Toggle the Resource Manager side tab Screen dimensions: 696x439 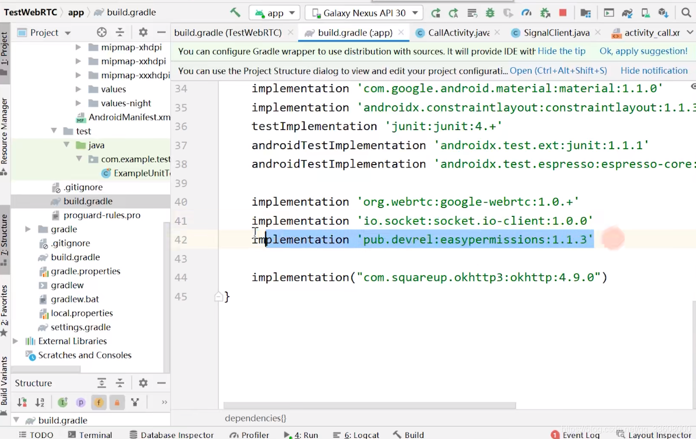[5, 136]
